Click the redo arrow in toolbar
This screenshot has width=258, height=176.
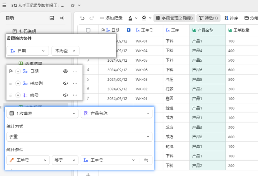click(x=92, y=18)
